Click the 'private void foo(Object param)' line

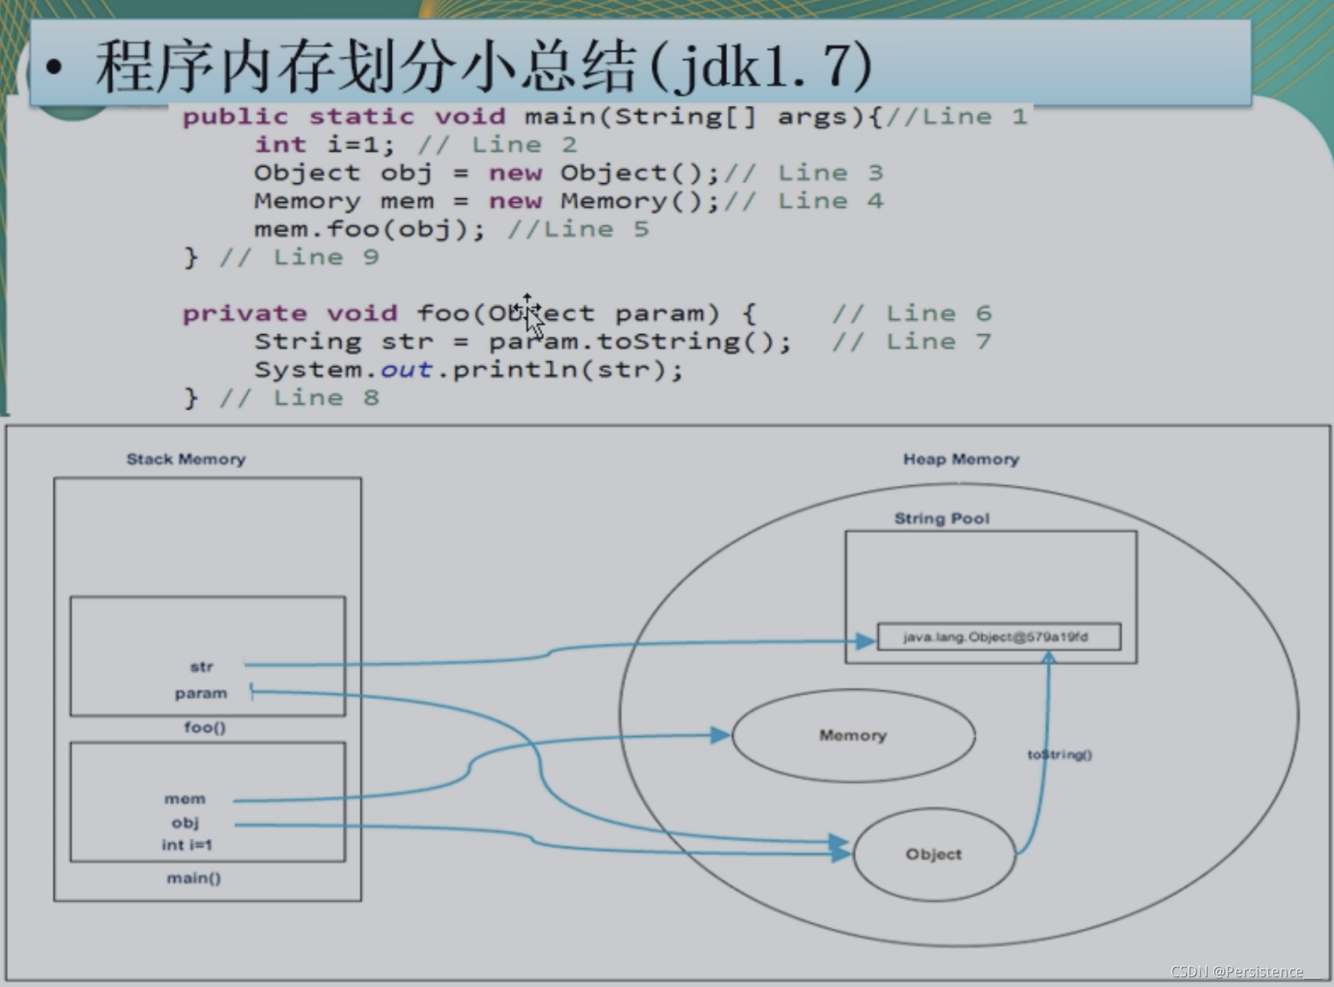pos(469,313)
